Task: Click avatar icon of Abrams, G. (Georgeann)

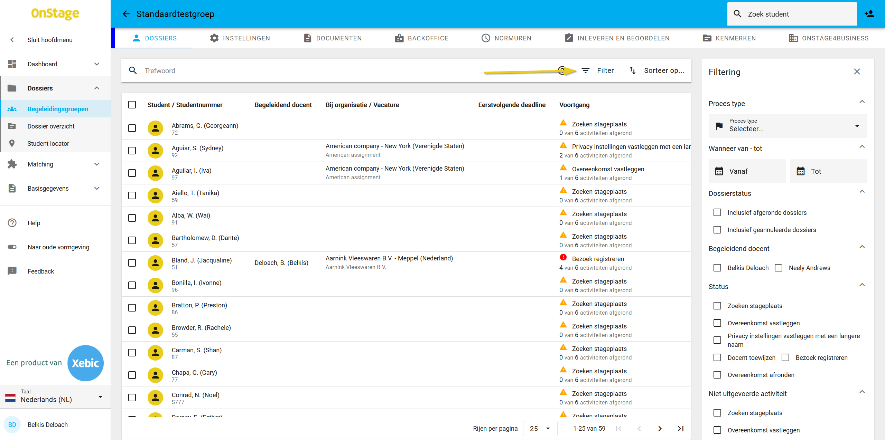Action: coord(156,128)
